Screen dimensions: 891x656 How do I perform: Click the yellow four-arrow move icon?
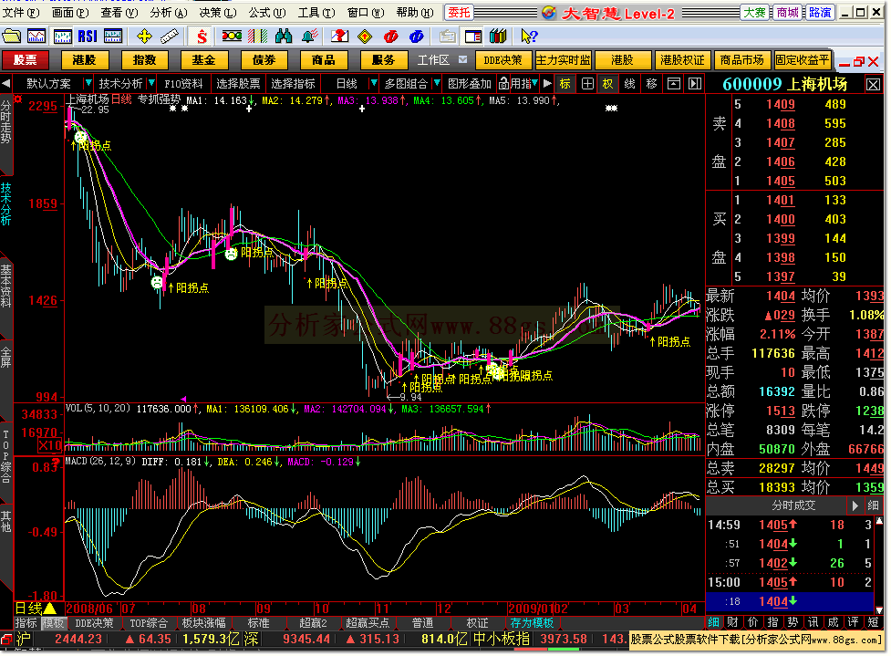[144, 36]
